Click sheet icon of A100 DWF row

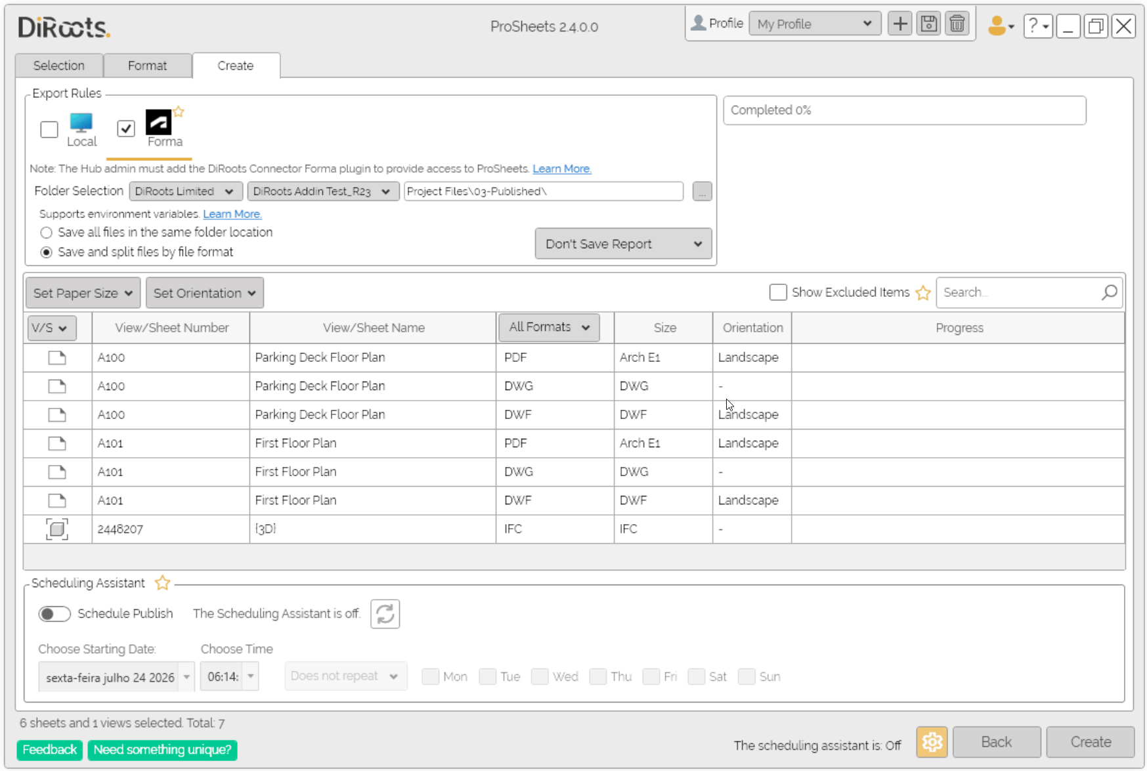click(57, 415)
